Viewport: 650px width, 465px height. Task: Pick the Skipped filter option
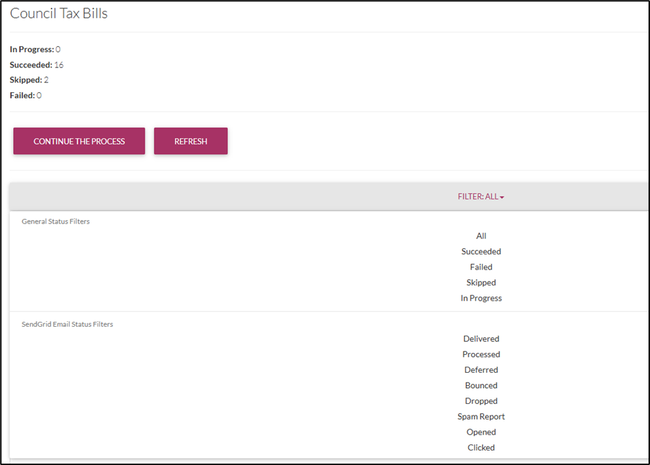click(x=481, y=283)
